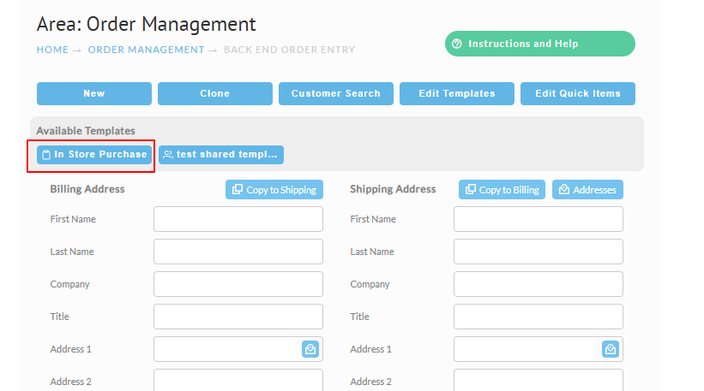
Task: Focus the shipping Last Name field
Action: (538, 252)
